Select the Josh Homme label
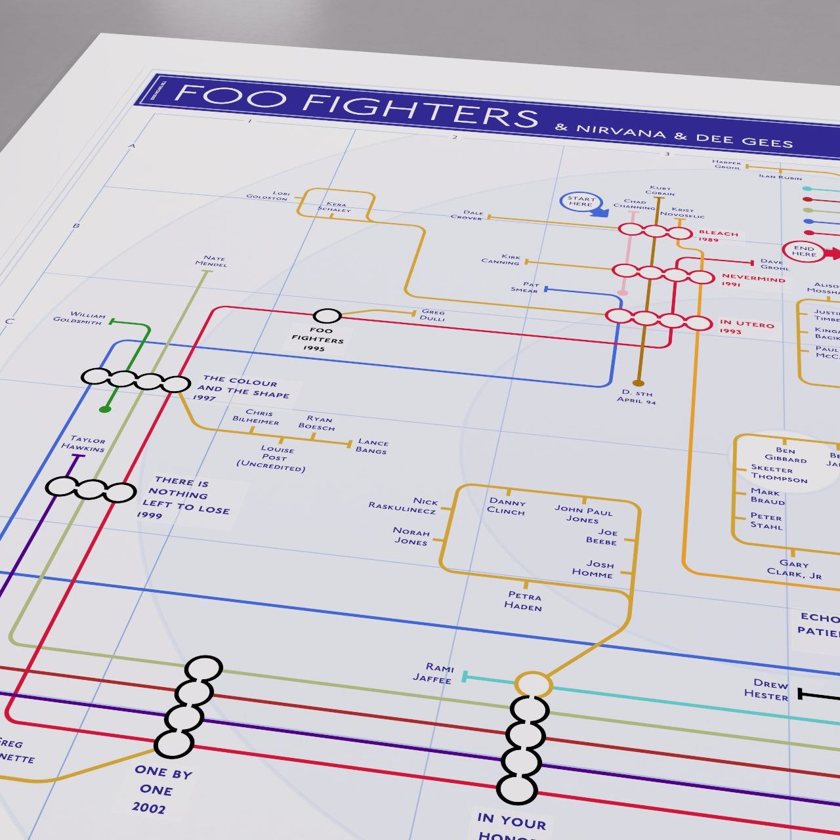 (x=593, y=569)
